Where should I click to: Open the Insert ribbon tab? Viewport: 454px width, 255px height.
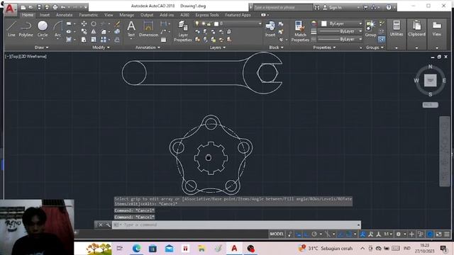44,15
